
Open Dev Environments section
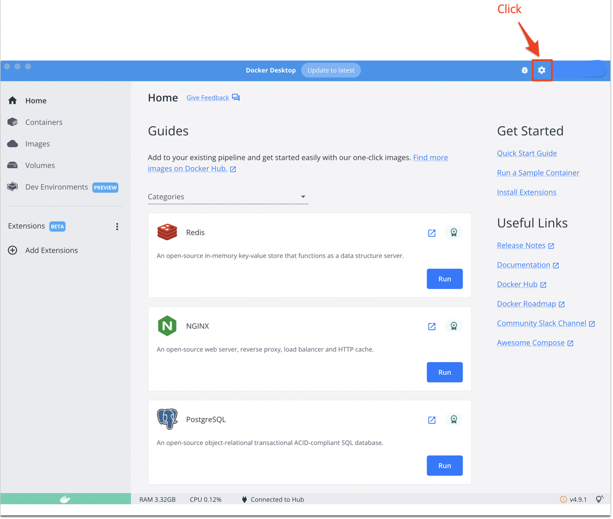[57, 187]
